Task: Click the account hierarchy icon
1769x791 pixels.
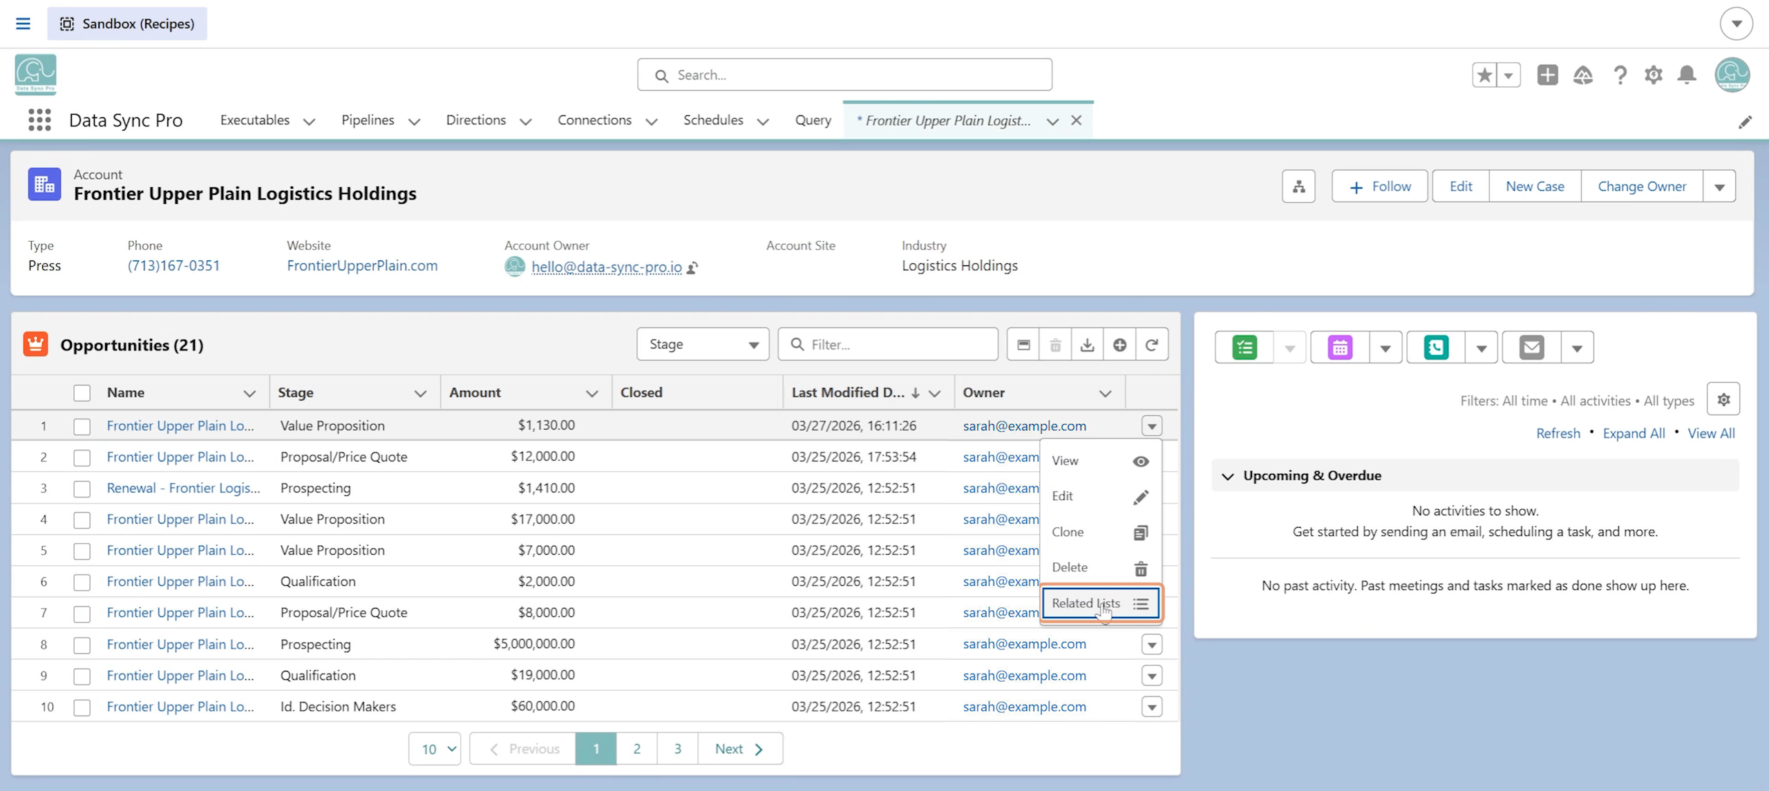Action: click(x=1298, y=187)
